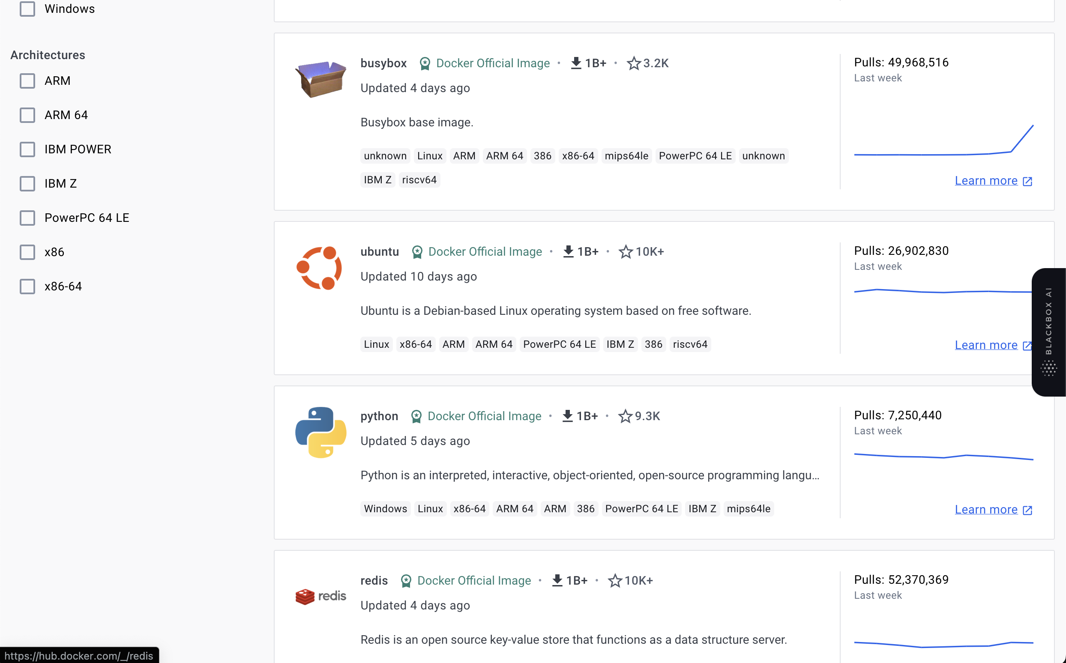Image resolution: width=1066 pixels, height=663 pixels.
Task: Click the Python snake logo
Action: (x=320, y=432)
